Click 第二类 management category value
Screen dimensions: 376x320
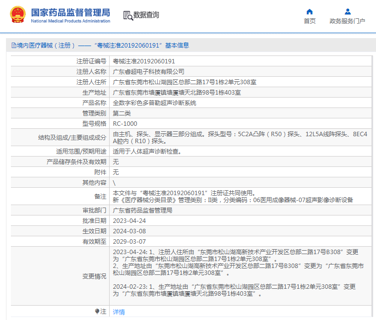coord(122,113)
